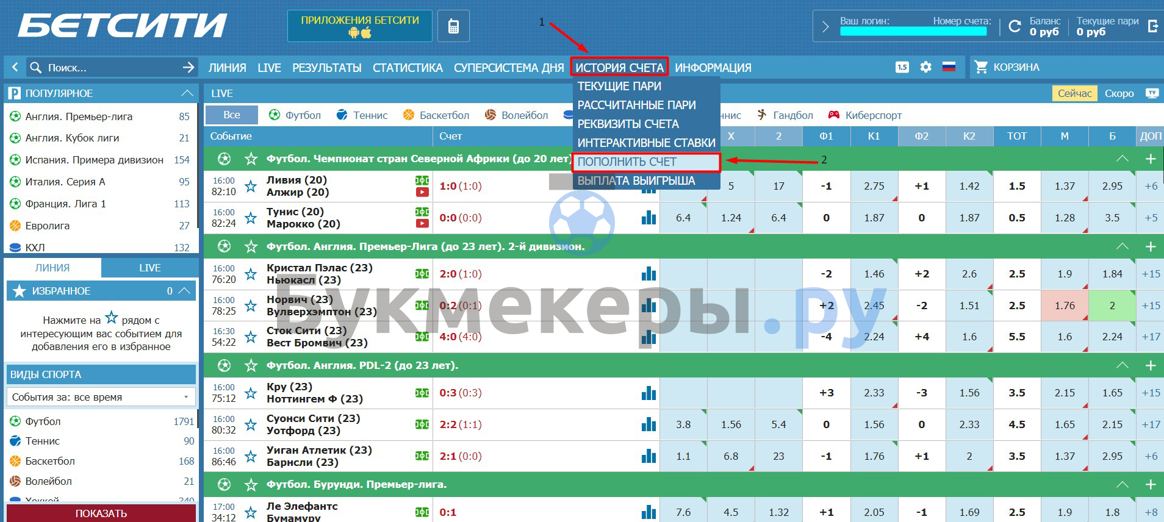Open statistics chart for Суонси Сити – Уотфорд
Screen dimensions: 1164x522
(648, 424)
